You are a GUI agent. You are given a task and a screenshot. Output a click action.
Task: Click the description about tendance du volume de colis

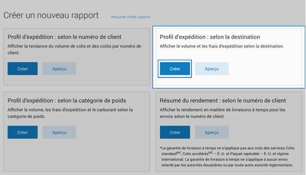coord(74,49)
